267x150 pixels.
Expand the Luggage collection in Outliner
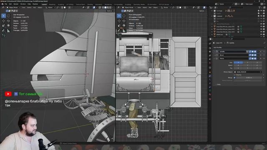[x=212, y=16]
